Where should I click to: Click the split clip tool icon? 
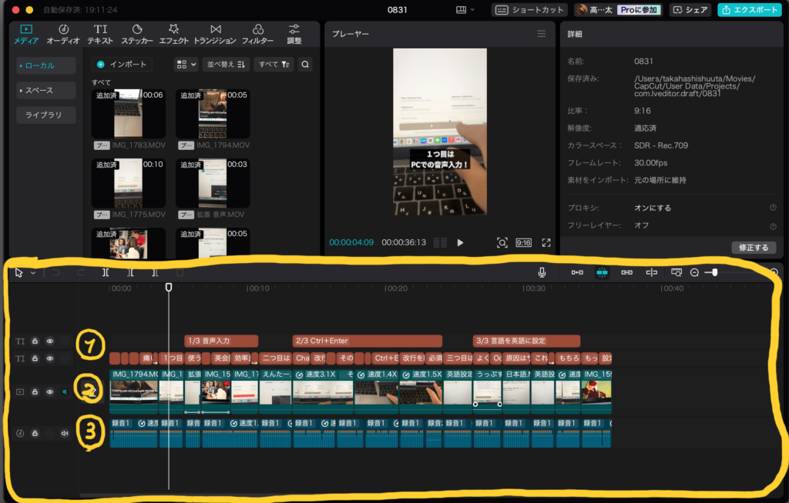[106, 272]
